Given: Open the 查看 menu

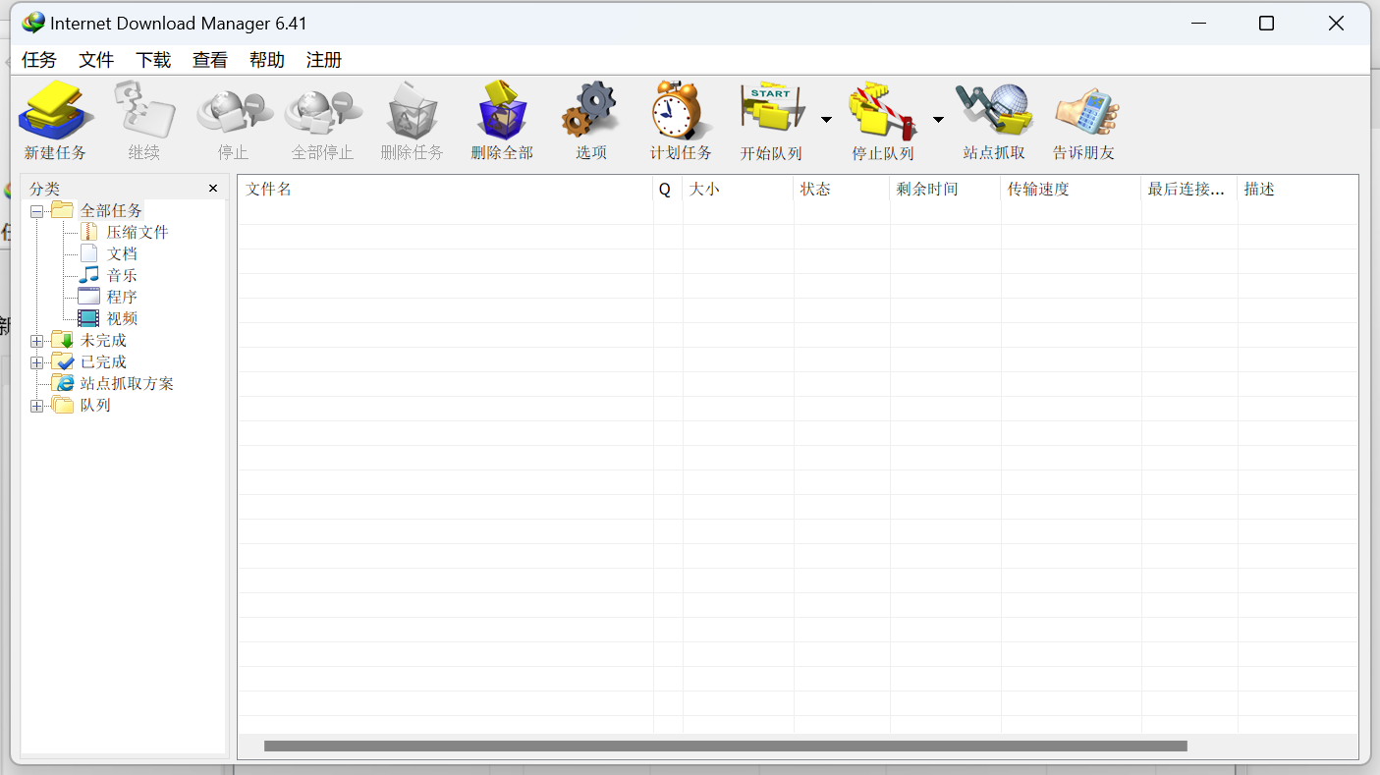Looking at the screenshot, I should pos(210,60).
